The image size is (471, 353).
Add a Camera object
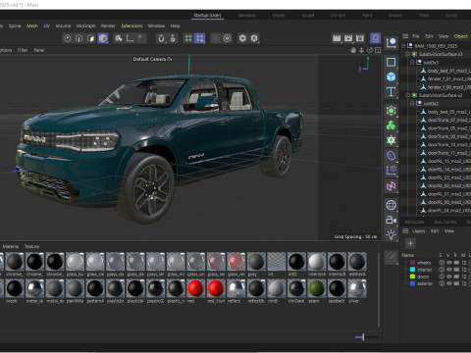pyautogui.click(x=391, y=220)
